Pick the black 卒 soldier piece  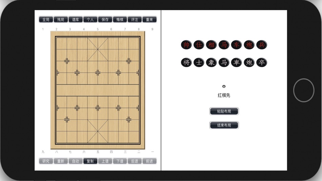point(262,62)
